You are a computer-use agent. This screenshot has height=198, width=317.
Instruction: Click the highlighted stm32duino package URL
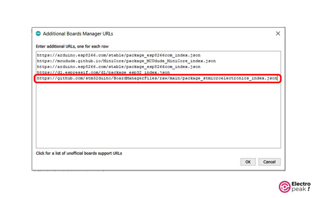pyautogui.click(x=157, y=78)
